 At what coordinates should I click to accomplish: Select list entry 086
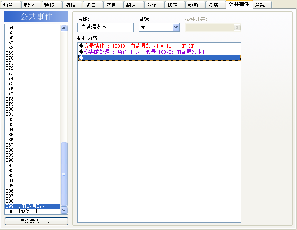coord(32,140)
